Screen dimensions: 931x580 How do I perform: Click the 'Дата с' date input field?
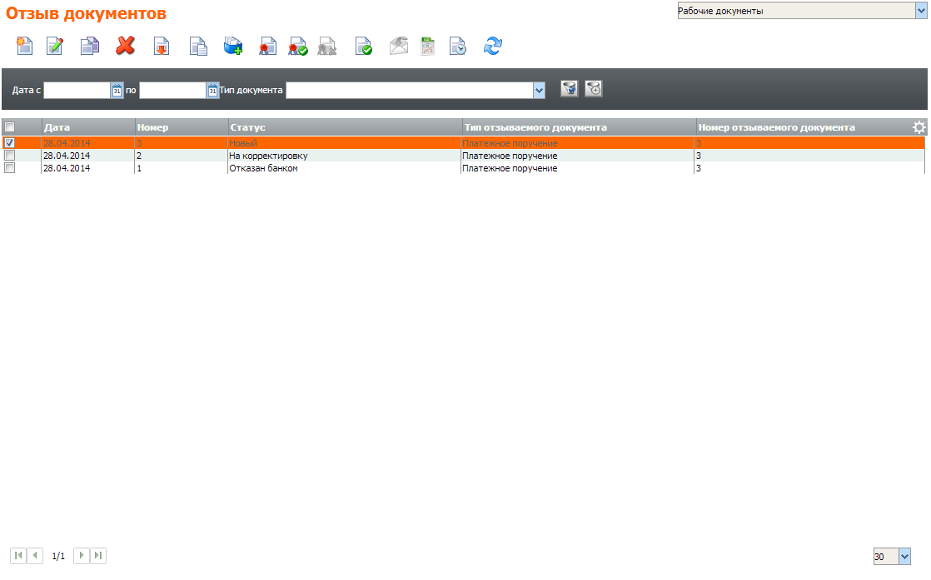(x=77, y=90)
